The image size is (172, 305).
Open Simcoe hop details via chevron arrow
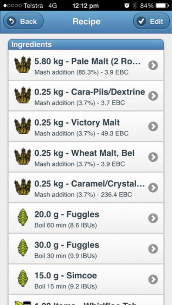[x=153, y=279]
